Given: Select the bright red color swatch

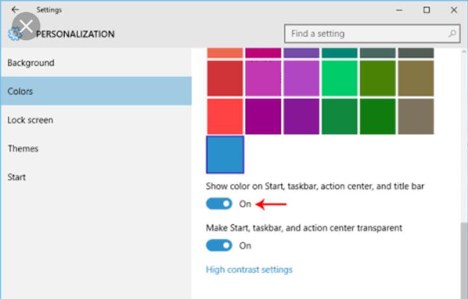Looking at the screenshot, I should (225, 116).
